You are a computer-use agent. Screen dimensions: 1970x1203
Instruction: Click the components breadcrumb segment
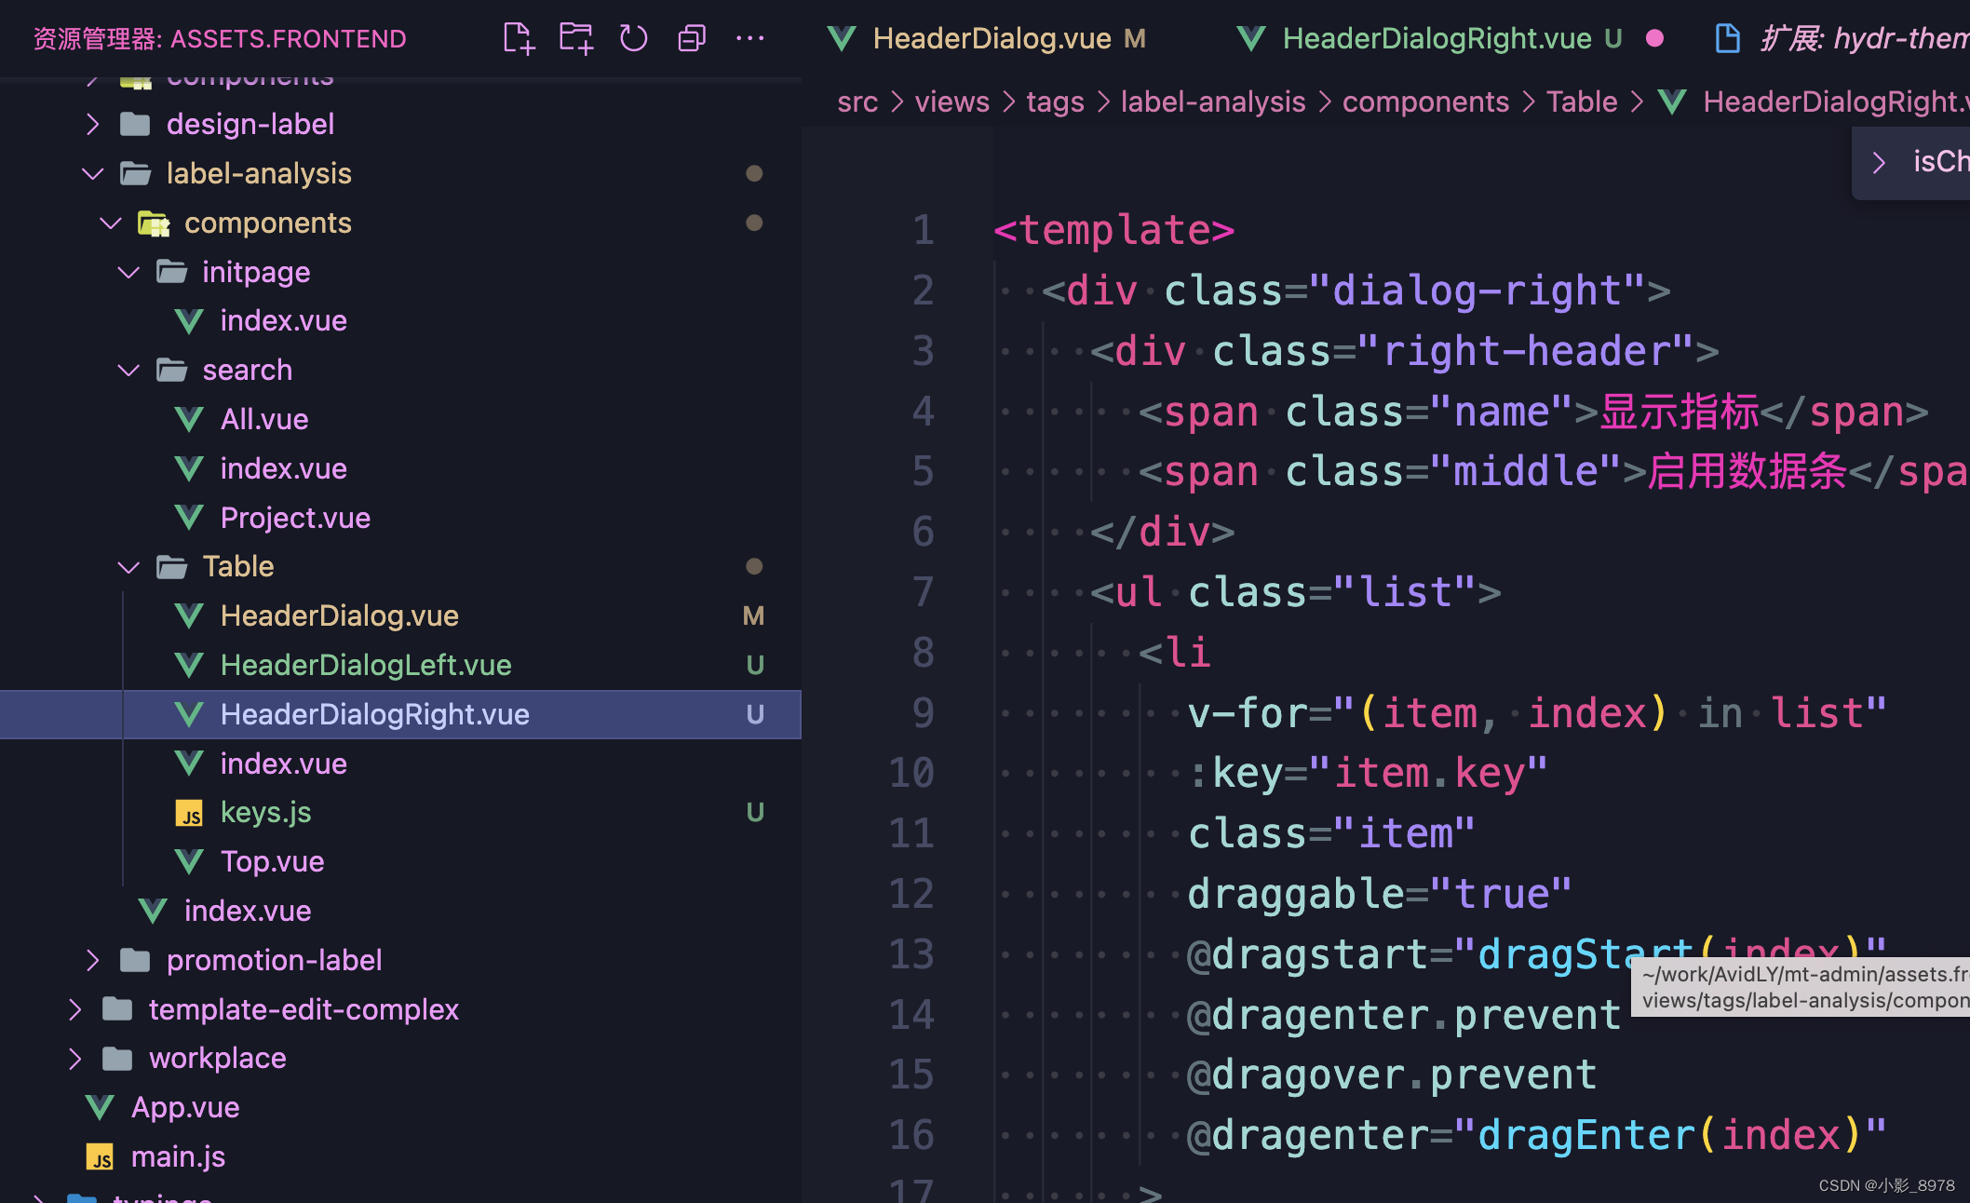click(1424, 101)
